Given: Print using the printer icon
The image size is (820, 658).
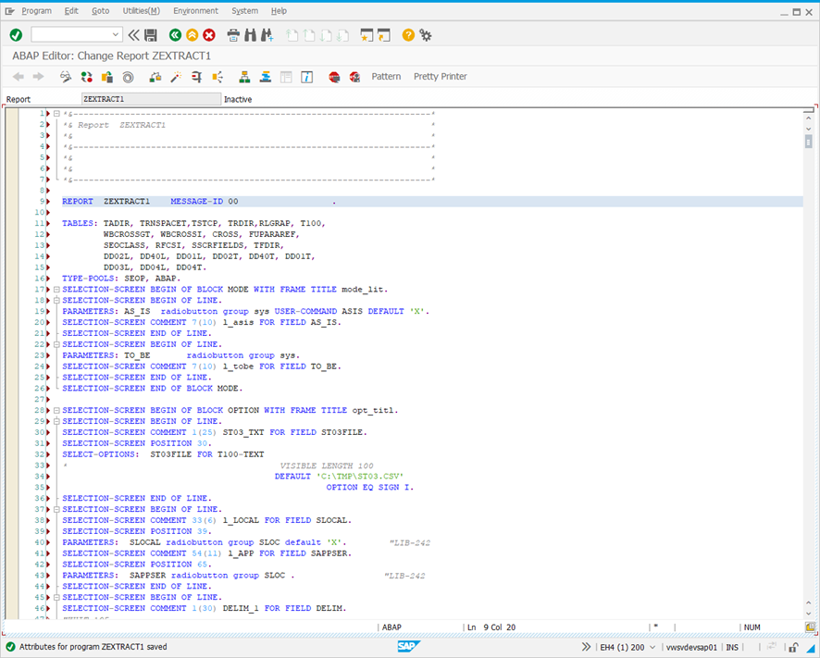Looking at the screenshot, I should 233,35.
